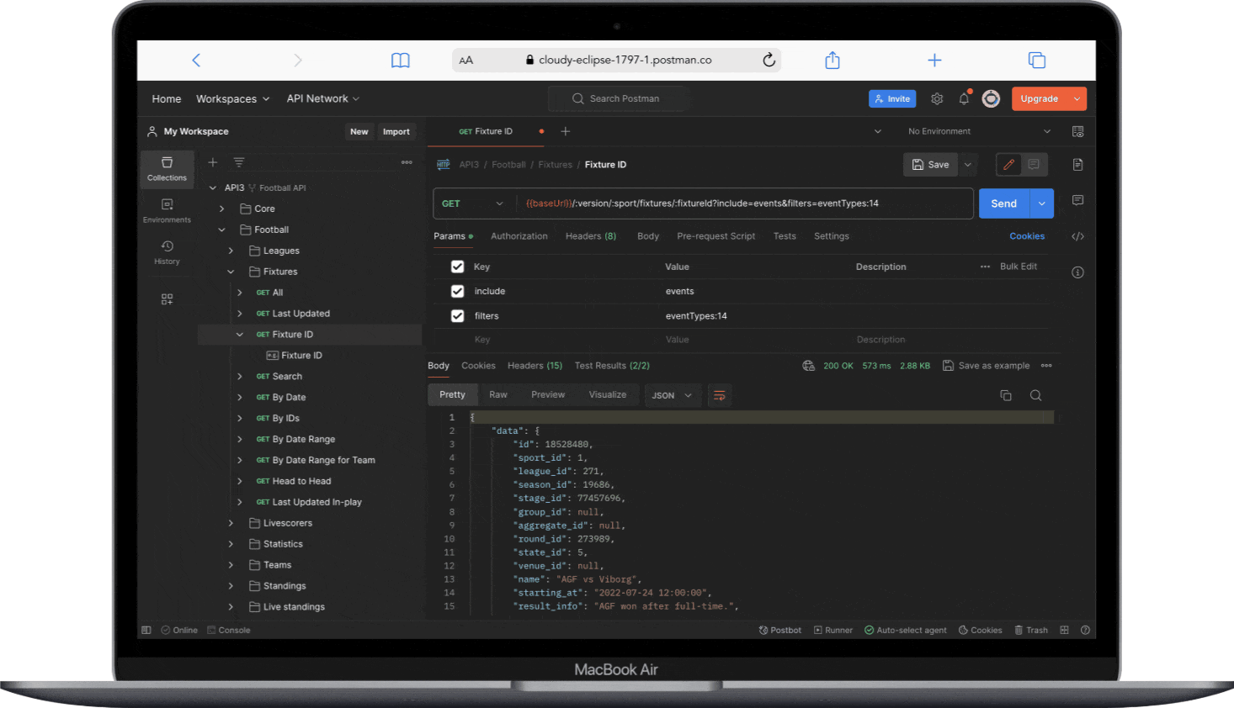Open Collections sidebar panel
Screen dimensions: 1234x708
(167, 168)
